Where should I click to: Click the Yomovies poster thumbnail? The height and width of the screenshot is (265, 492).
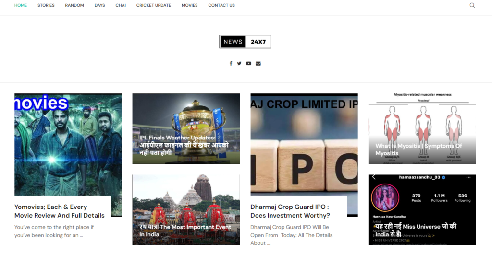68,145
